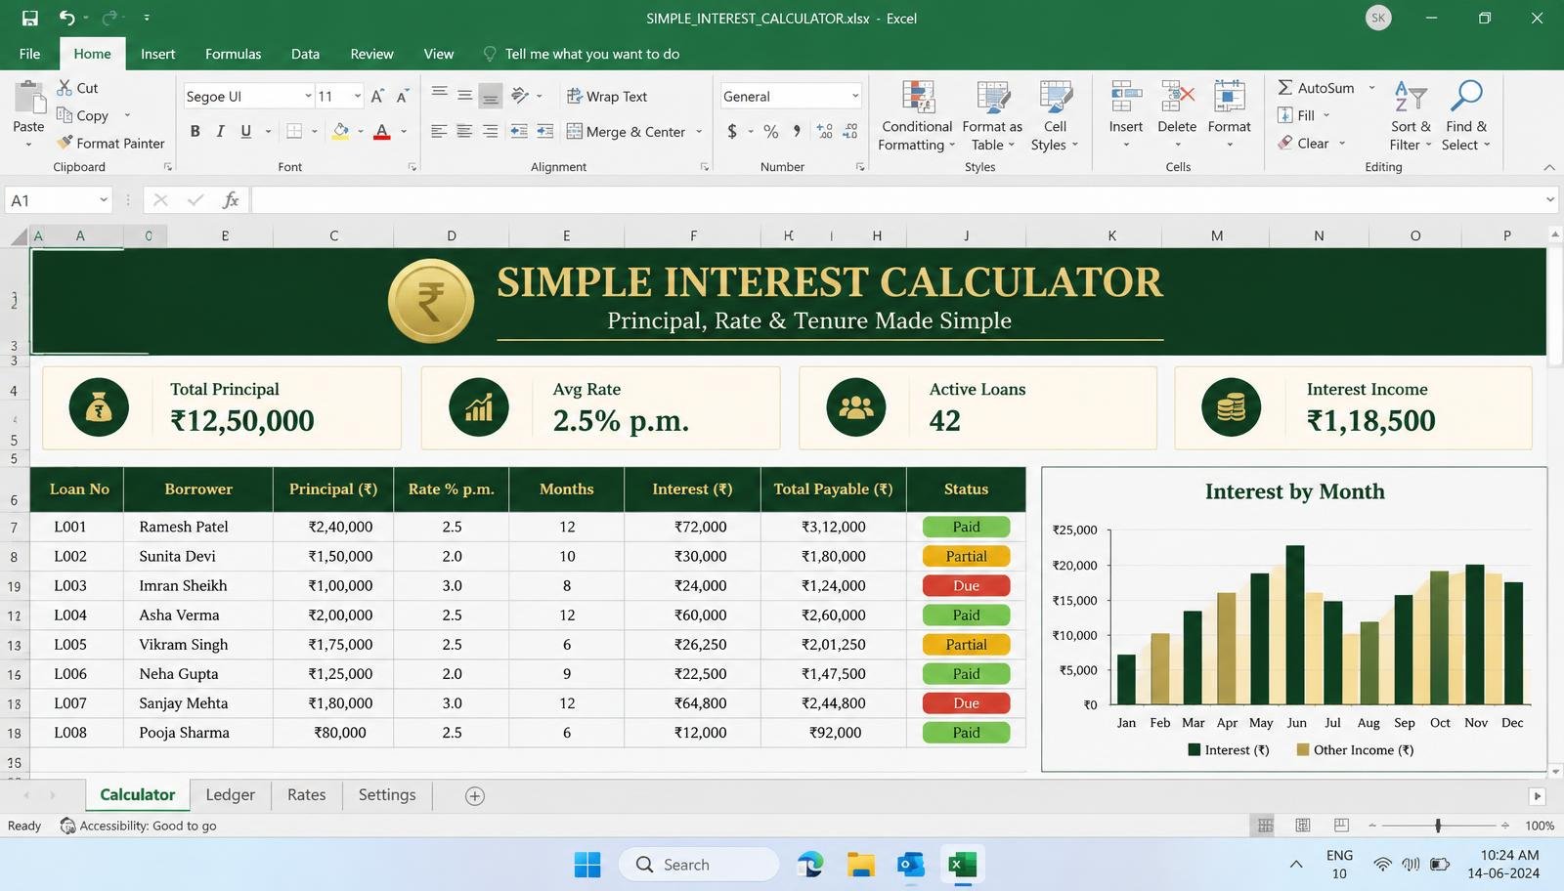Screen dimensions: 1564x891
Task: Expand Merge & Center options arrow
Action: click(699, 132)
